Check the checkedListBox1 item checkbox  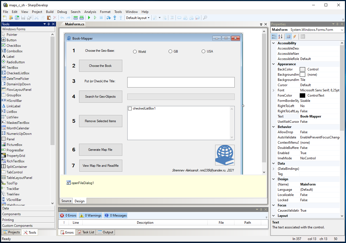[x=130, y=108]
